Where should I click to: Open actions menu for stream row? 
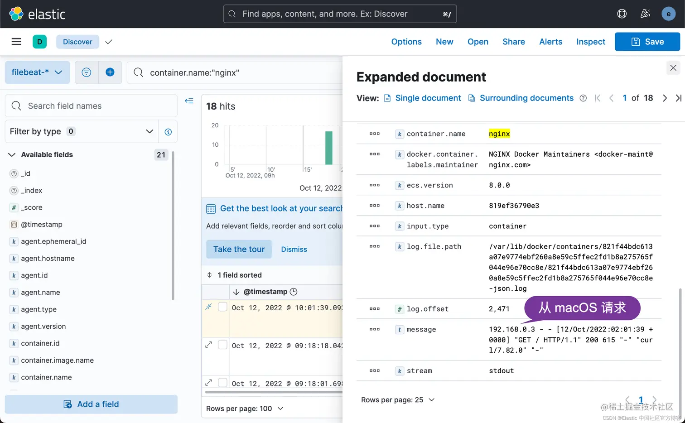coord(375,370)
